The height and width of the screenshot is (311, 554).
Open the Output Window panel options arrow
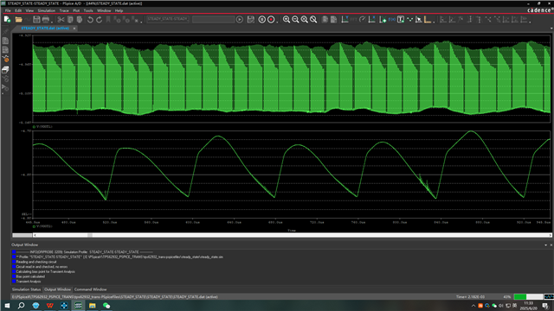click(x=545, y=244)
